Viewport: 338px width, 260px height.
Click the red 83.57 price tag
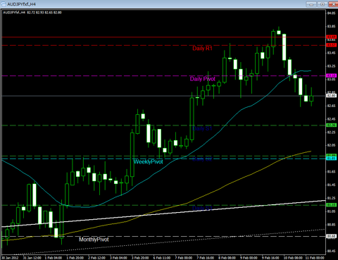(x=332, y=45)
